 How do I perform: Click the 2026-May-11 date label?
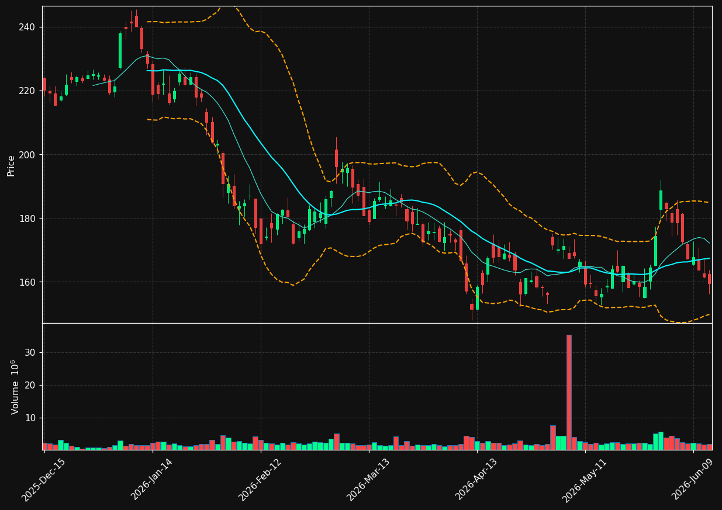point(585,480)
